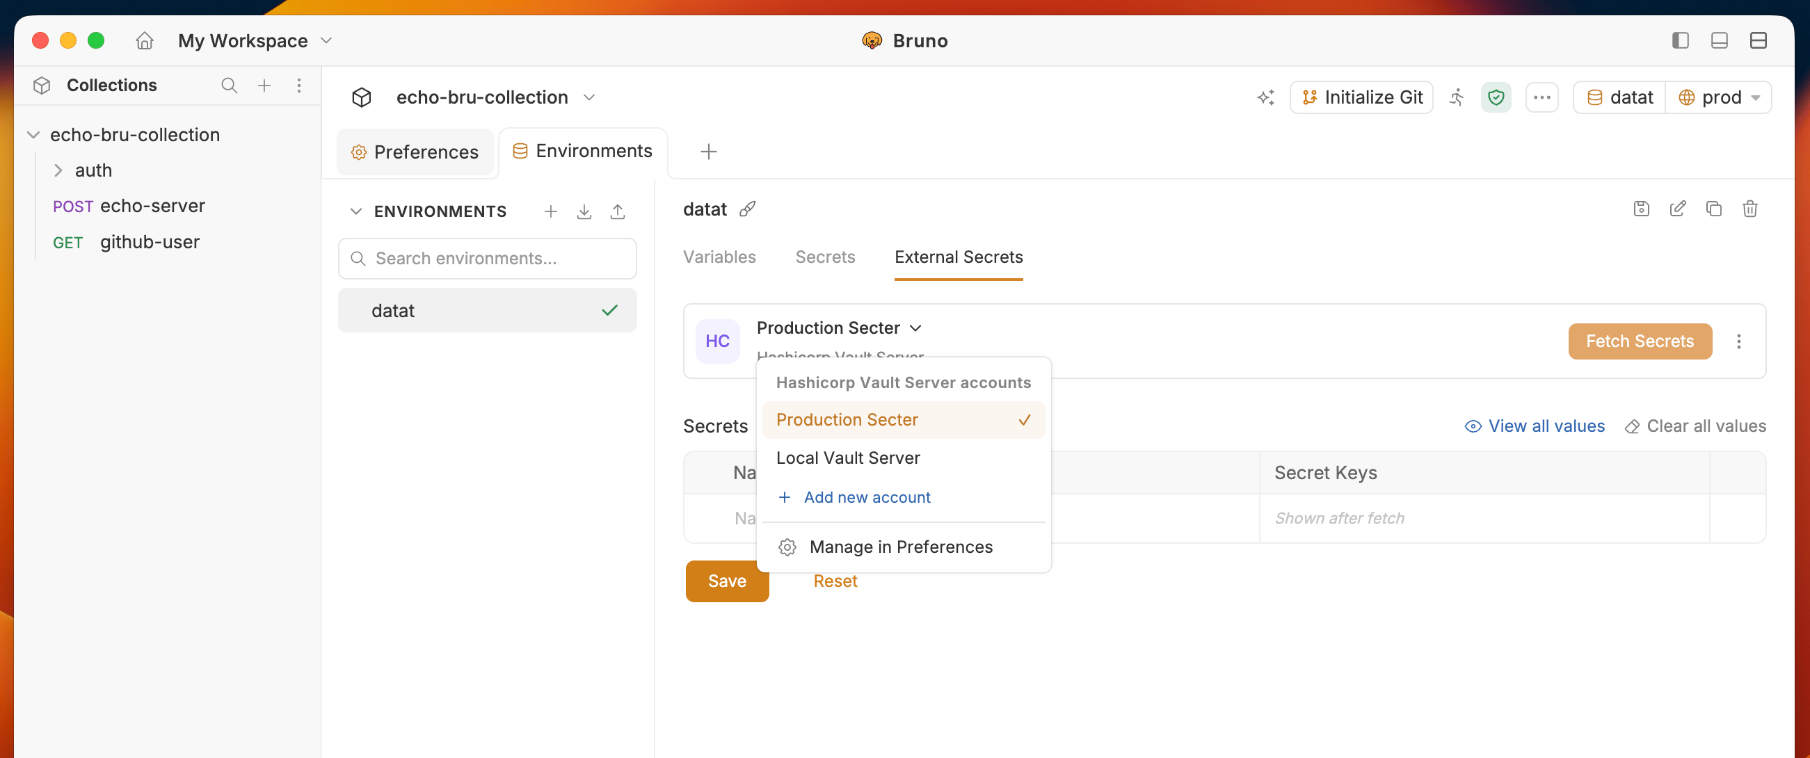Viewport: 1810px width, 758px height.
Task: Click the paintbrush icon next to datat
Action: (x=748, y=209)
